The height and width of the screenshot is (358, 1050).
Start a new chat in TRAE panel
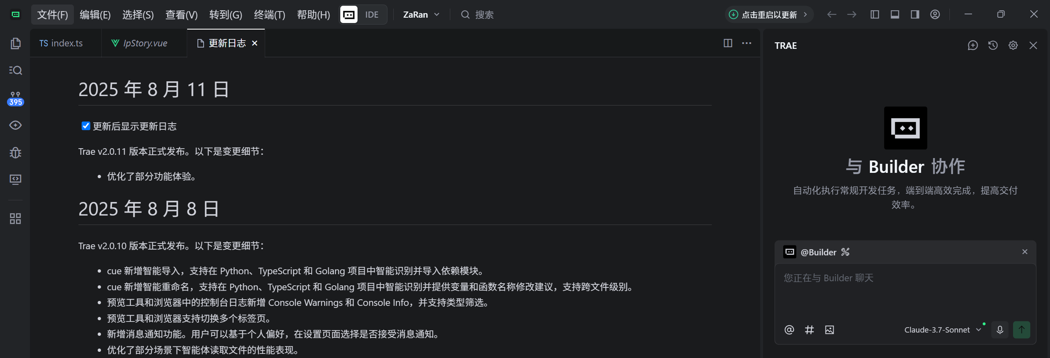point(972,45)
